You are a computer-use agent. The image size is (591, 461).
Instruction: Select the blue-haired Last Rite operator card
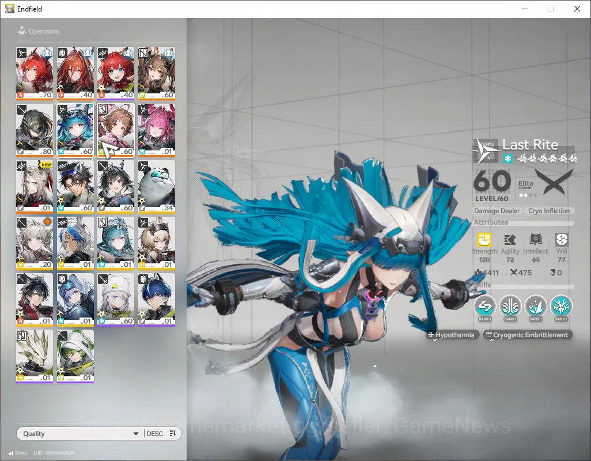tap(75, 130)
